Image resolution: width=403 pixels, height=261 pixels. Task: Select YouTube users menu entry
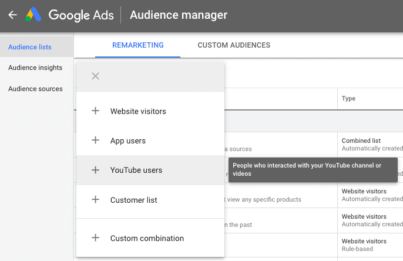(x=136, y=170)
